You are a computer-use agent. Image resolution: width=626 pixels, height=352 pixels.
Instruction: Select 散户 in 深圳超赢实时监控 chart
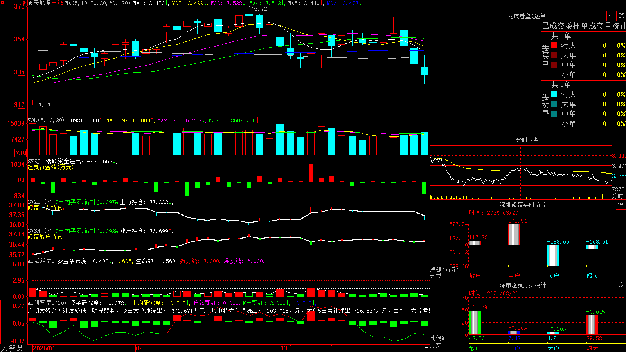[475, 276]
